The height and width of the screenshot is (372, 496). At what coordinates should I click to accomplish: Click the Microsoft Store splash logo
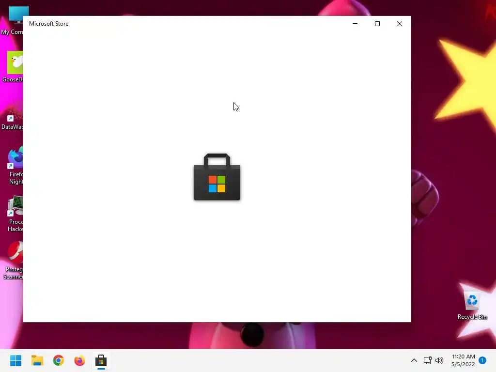(217, 177)
